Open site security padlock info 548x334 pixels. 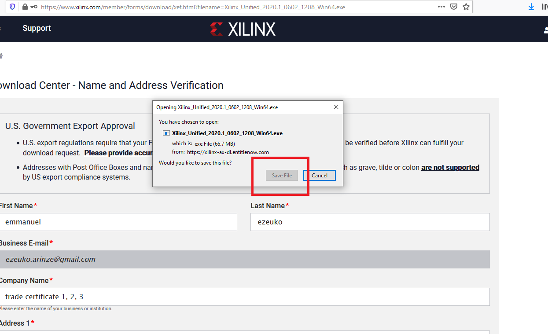pos(25,7)
